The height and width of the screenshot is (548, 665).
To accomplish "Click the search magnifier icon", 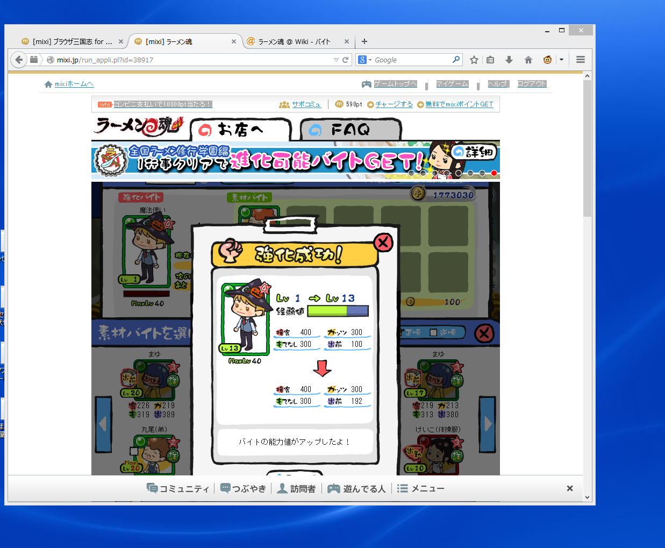I will (456, 60).
